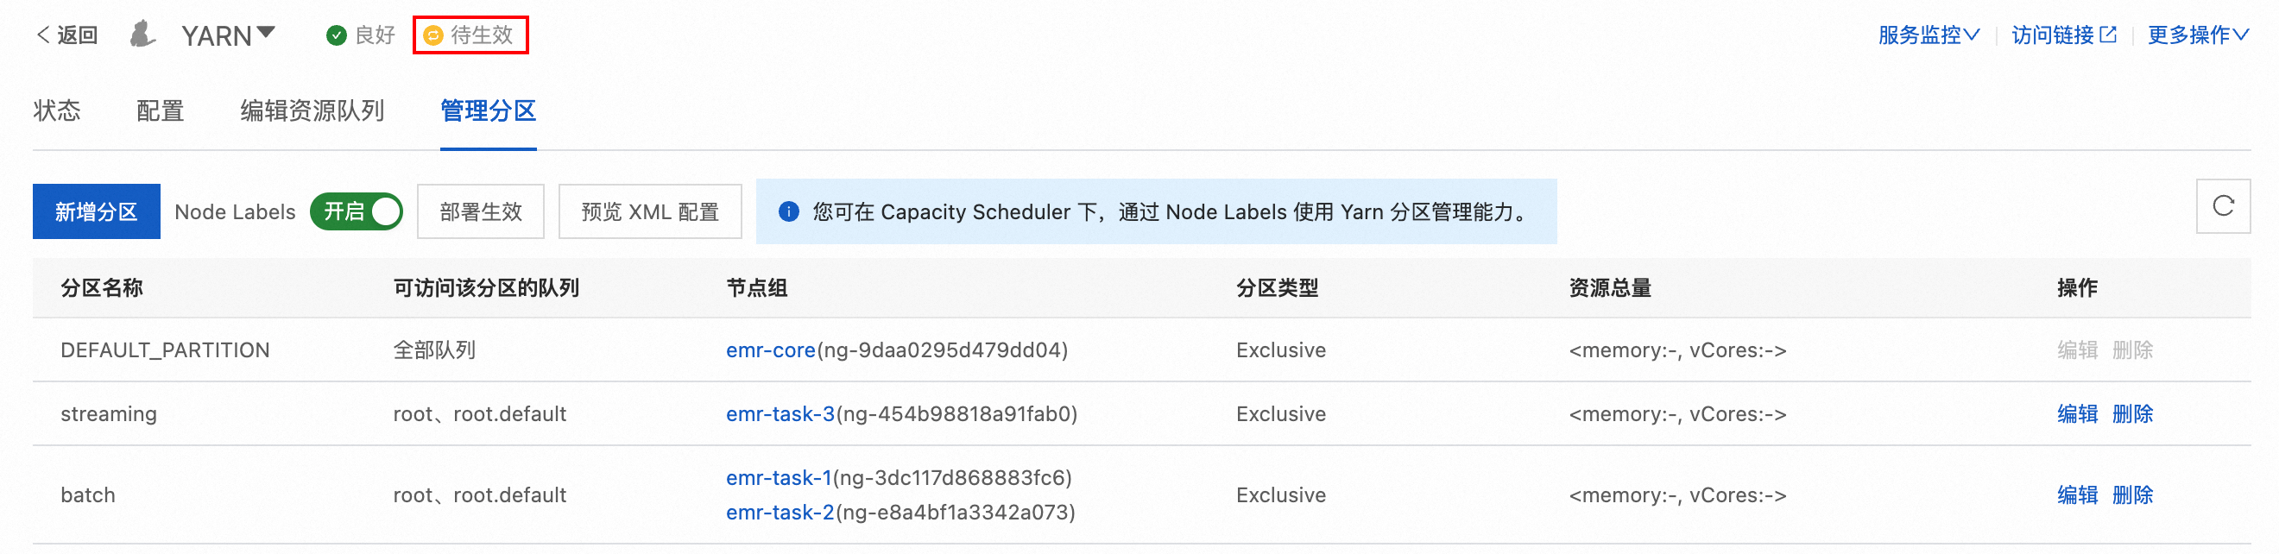Click the blue info icon in banner
Screen dimensions: 2279x554
[x=788, y=211]
